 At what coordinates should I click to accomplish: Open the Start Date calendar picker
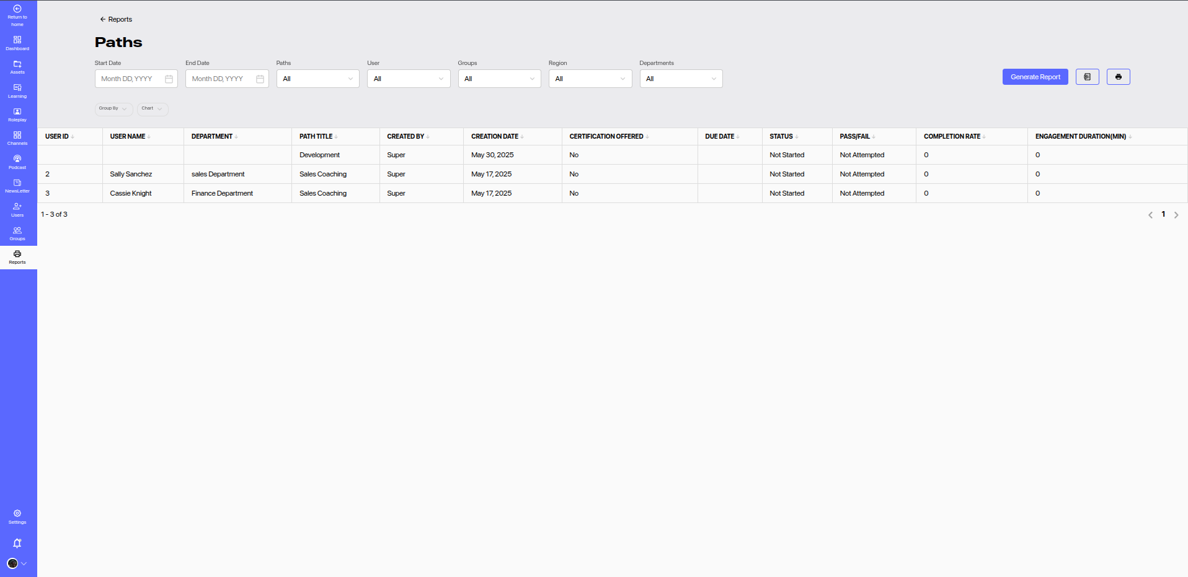(169, 79)
